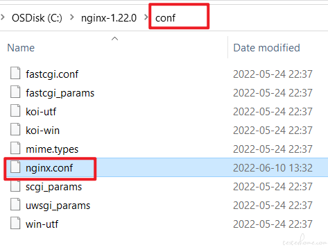Click the koi-win file icon
Viewport: 328px width, 250px height.
click(15, 129)
